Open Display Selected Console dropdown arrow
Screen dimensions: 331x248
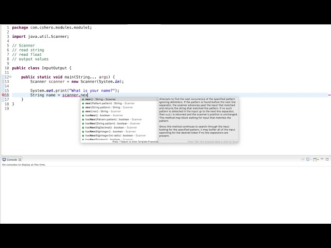coord(311,160)
